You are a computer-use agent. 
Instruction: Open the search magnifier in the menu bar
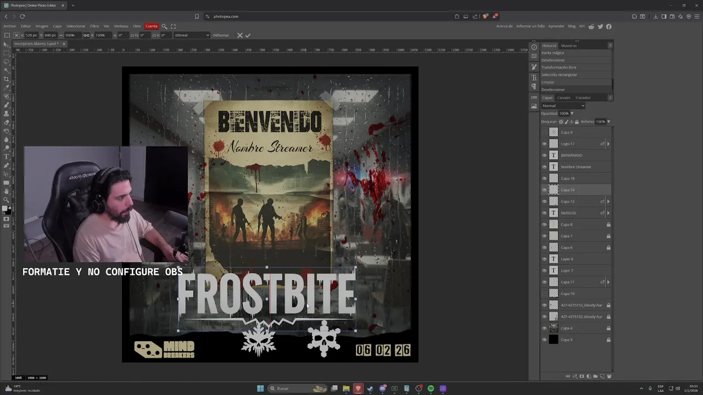[x=164, y=26]
